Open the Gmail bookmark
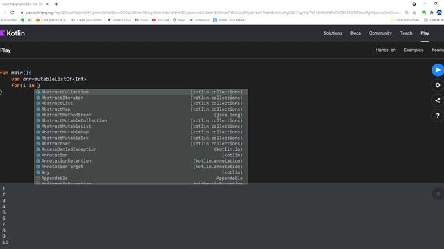This screenshot has height=249, width=444. tap(142, 20)
